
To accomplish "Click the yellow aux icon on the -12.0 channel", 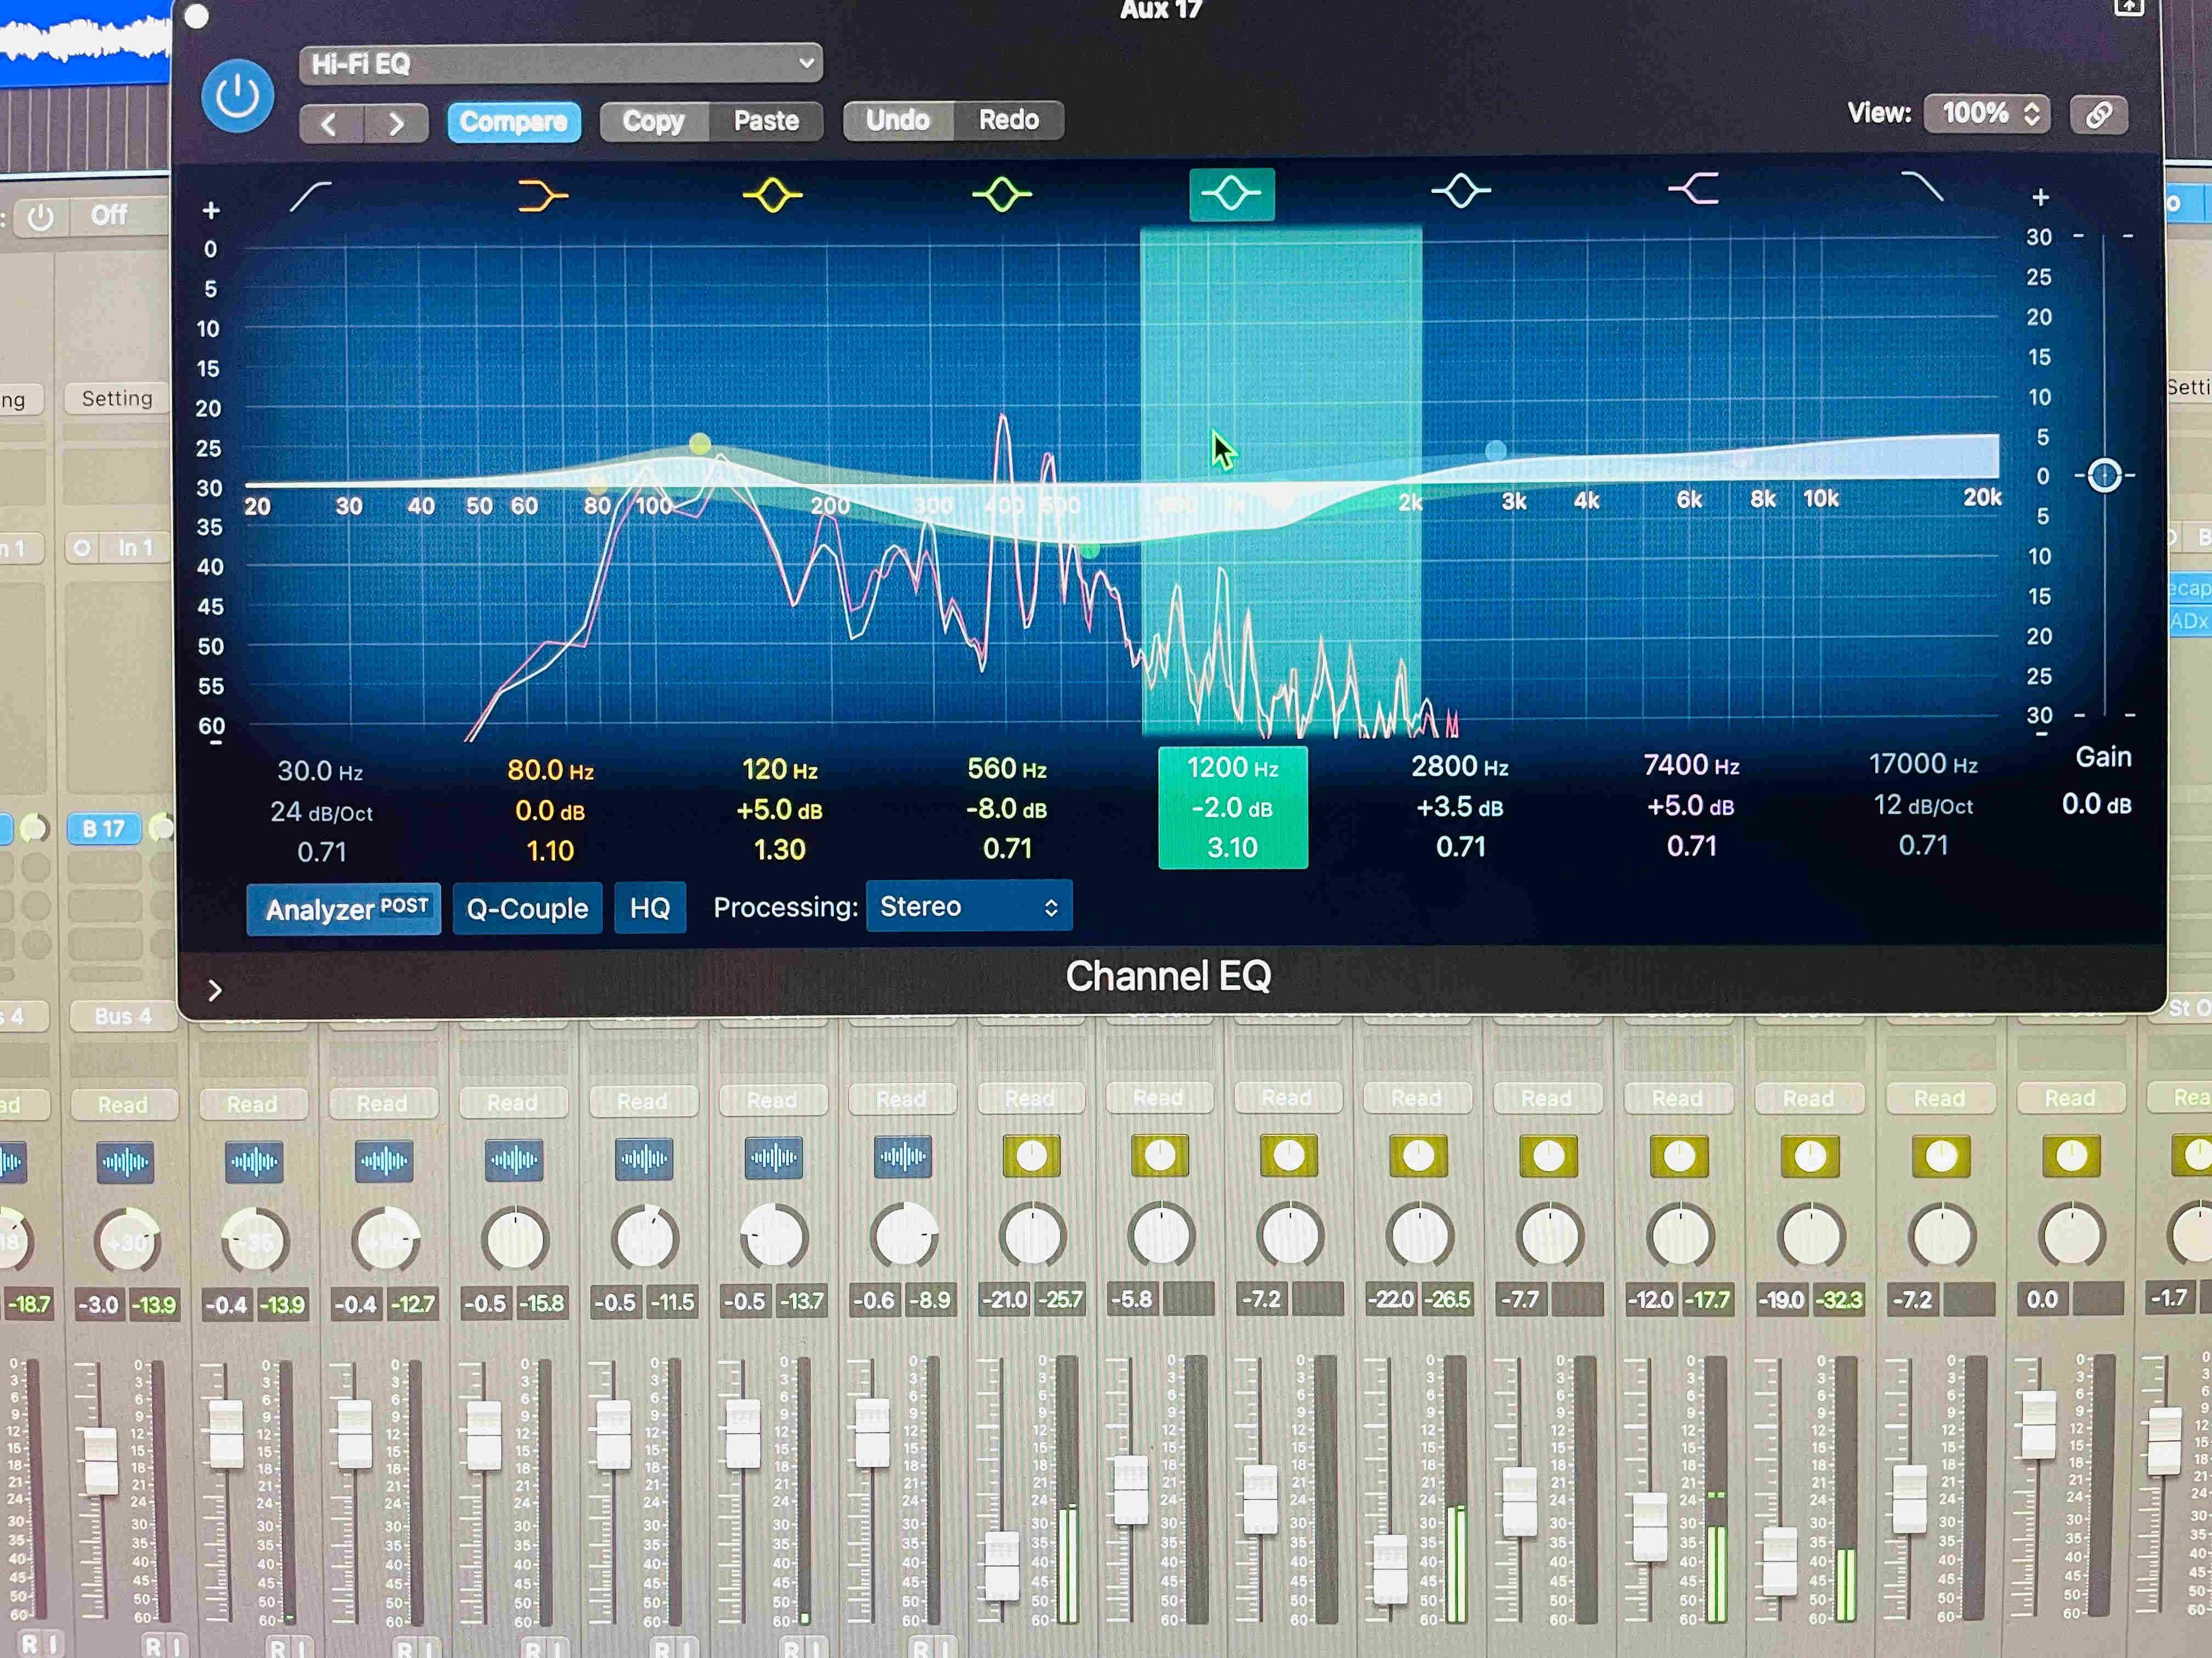I will [x=1679, y=1156].
